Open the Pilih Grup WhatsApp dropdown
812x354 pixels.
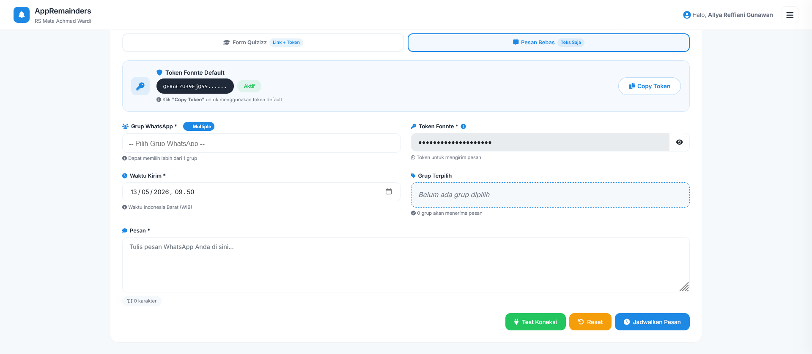point(261,143)
